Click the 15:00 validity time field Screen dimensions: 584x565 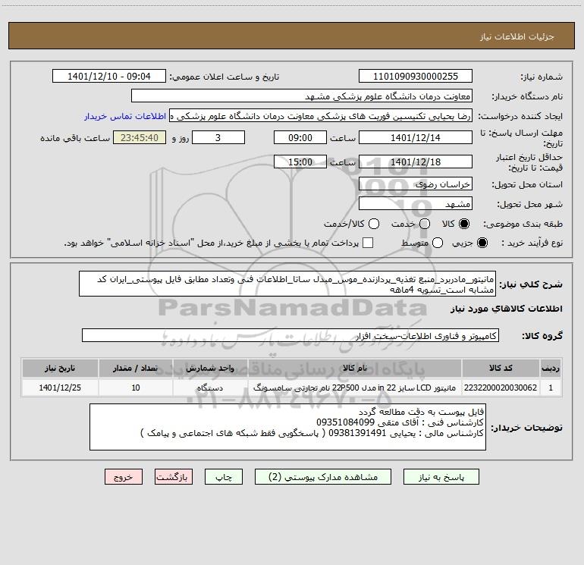click(300, 162)
